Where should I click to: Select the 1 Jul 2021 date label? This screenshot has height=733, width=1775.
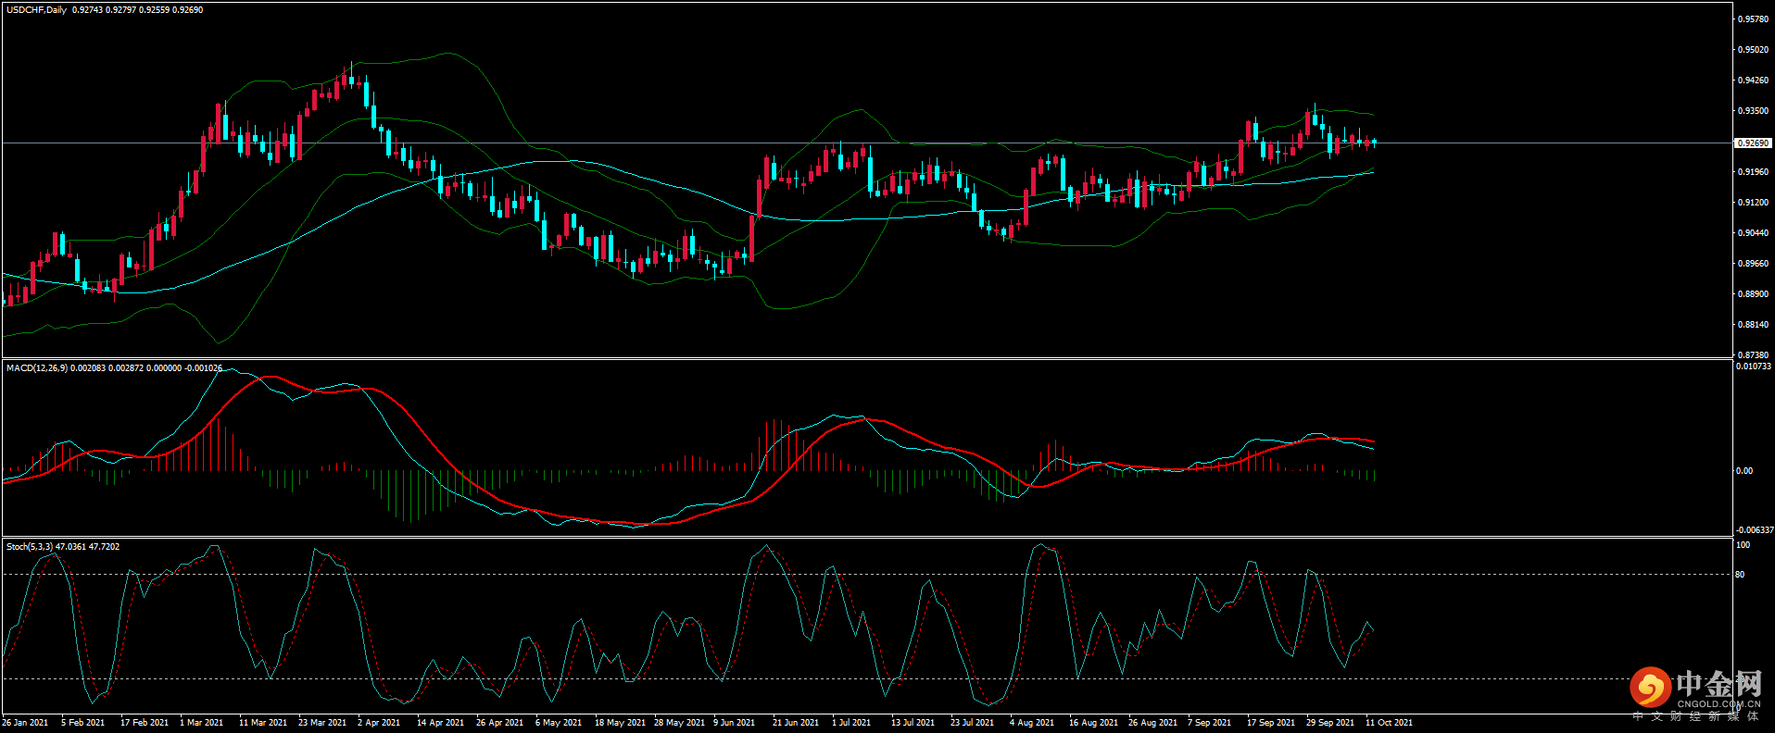pyautogui.click(x=851, y=723)
